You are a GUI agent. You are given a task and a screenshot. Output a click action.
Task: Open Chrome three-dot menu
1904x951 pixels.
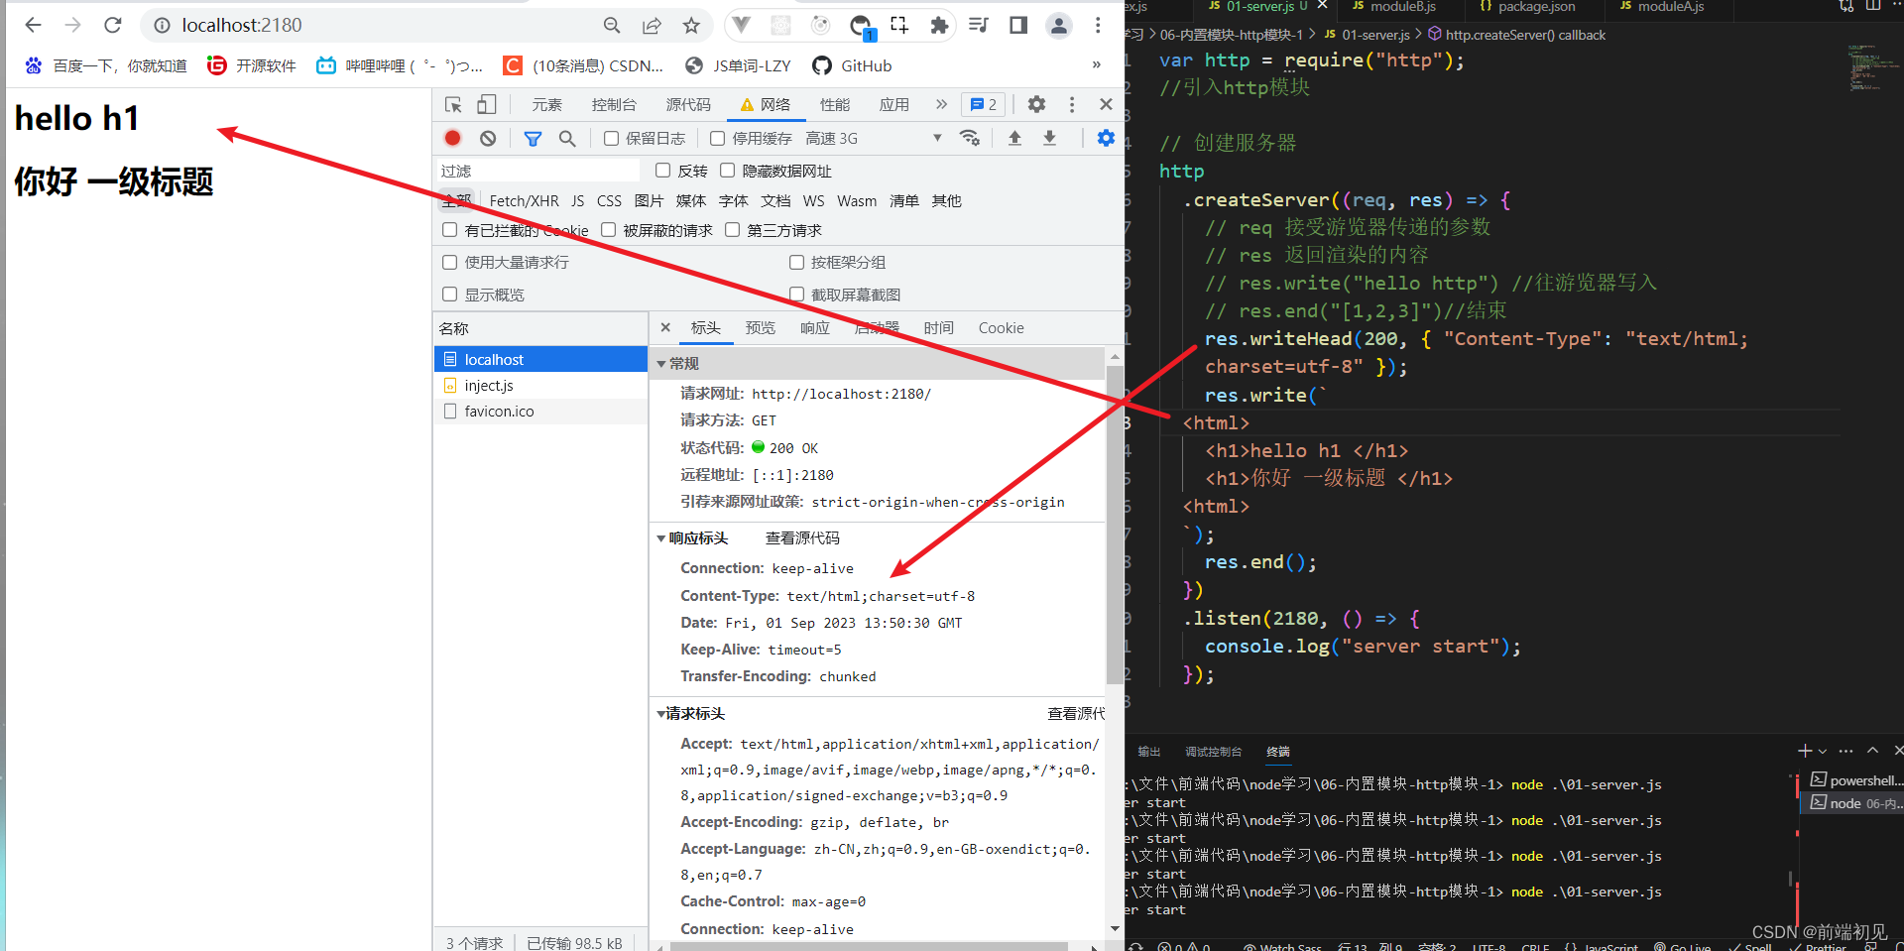1098,26
